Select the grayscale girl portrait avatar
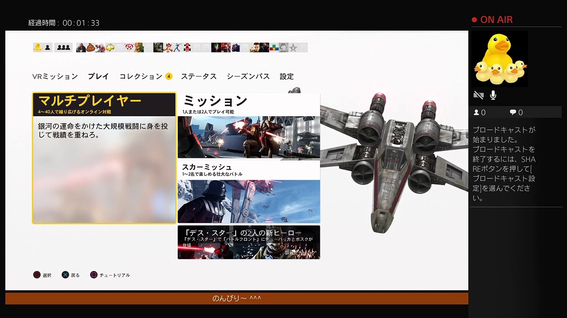The height and width of the screenshot is (318, 567). tap(283, 48)
